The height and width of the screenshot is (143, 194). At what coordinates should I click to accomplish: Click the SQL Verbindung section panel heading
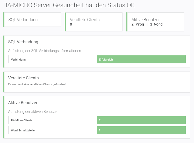coord(23,42)
